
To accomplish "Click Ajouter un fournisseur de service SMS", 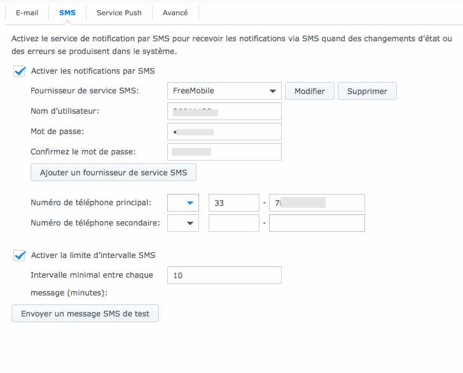I will 113,172.
